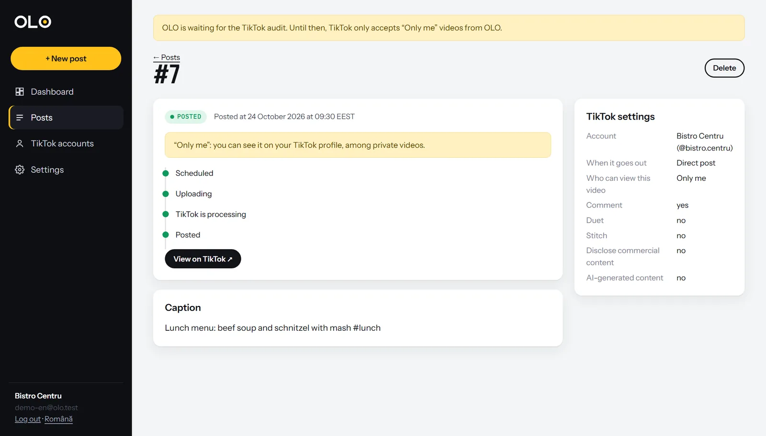Open the post with View on TikTok

pos(203,259)
